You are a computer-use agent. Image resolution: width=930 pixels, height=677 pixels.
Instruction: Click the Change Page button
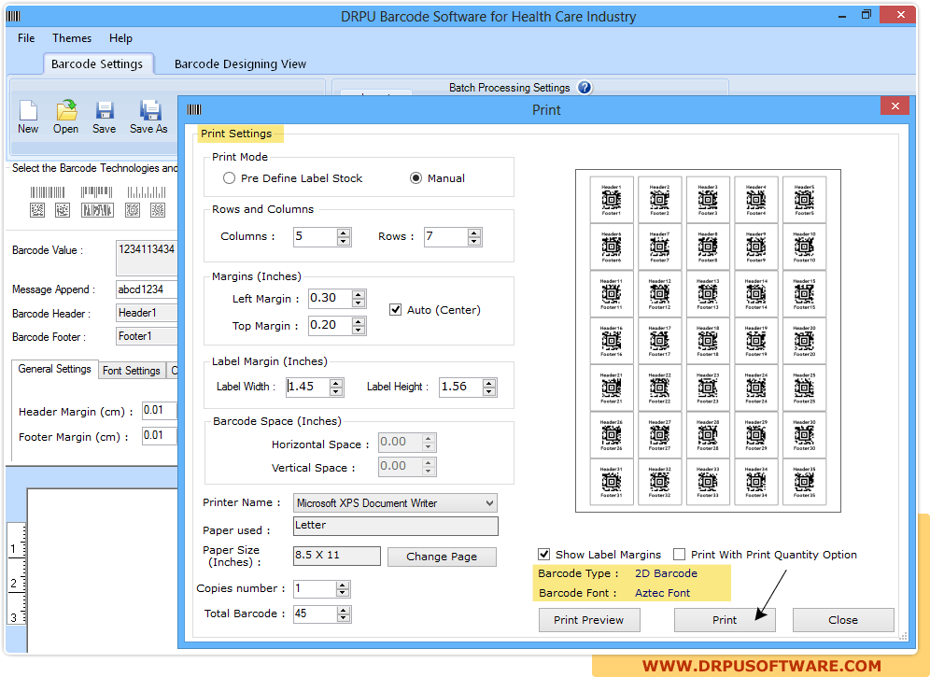coord(442,557)
